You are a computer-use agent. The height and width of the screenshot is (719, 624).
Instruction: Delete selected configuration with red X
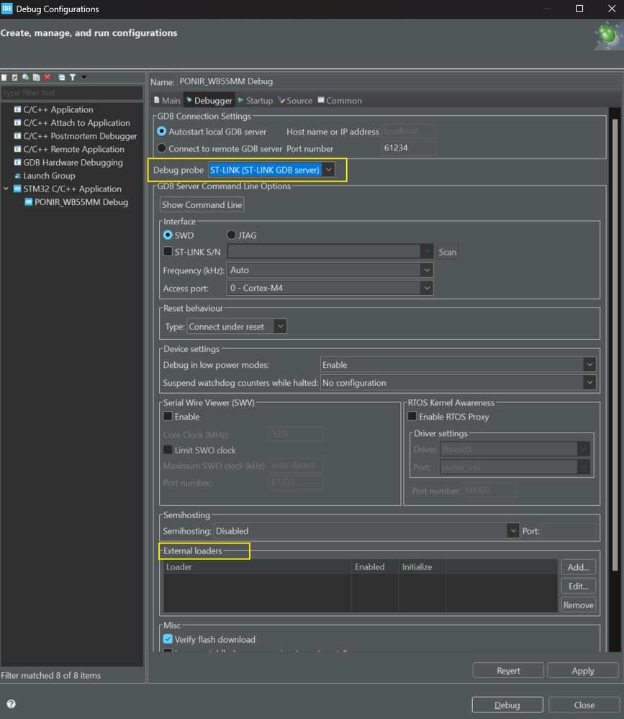click(x=48, y=77)
